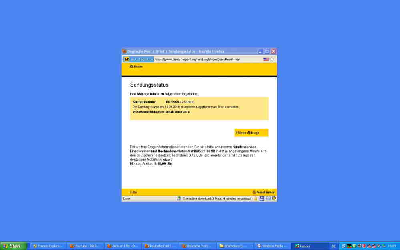Open the active download status text
This screenshot has width=400, height=250.
[216, 198]
